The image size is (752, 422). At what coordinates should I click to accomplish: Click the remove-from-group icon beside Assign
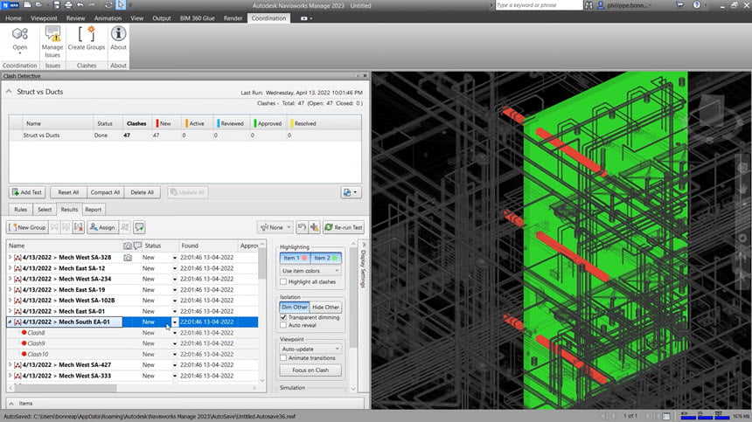point(79,227)
